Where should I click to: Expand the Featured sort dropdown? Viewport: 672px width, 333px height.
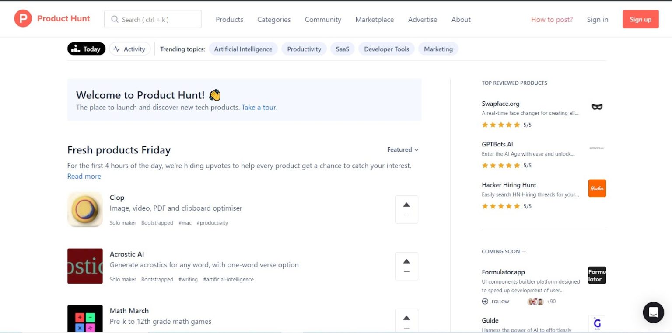click(402, 150)
